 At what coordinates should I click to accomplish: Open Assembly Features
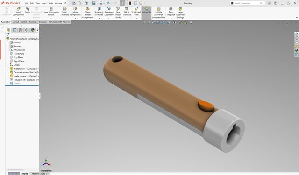[x=99, y=11]
